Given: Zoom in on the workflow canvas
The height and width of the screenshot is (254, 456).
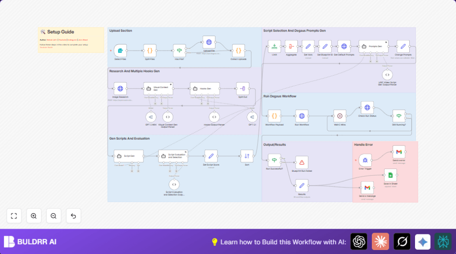Looking at the screenshot, I should 33,216.
